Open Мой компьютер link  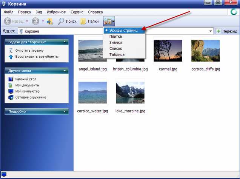28,91
